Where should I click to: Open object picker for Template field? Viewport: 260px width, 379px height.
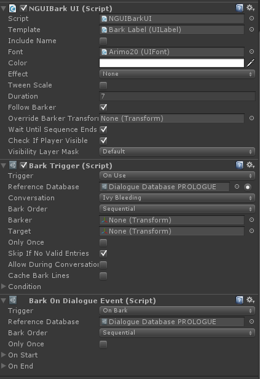tap(251, 30)
